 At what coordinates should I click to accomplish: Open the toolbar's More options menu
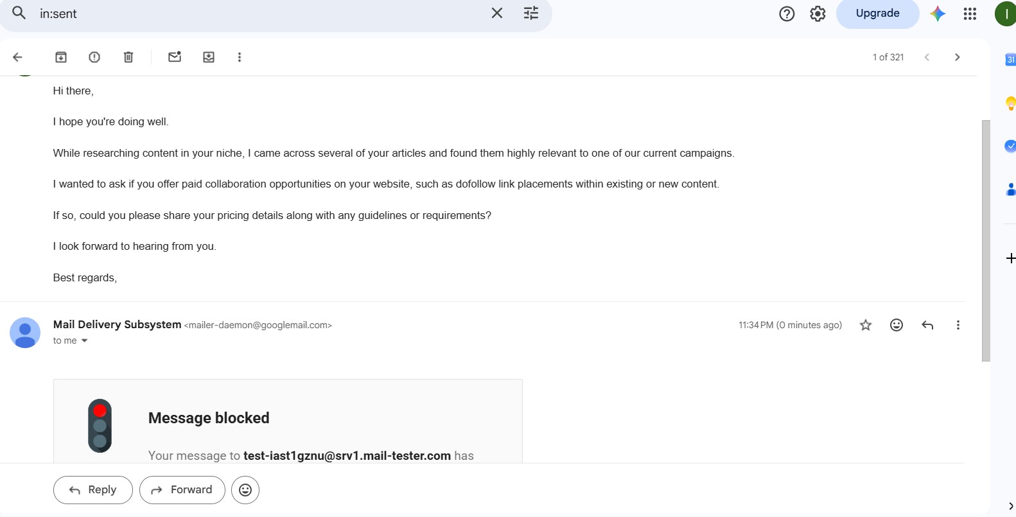[x=240, y=57]
